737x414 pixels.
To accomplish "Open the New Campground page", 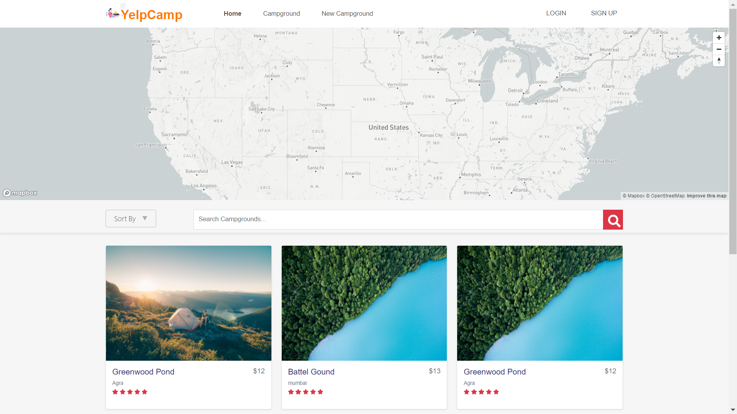I will tap(347, 13).
